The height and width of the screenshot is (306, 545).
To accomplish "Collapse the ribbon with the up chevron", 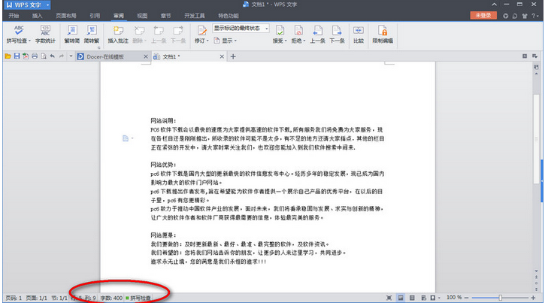I will (x=494, y=5).
